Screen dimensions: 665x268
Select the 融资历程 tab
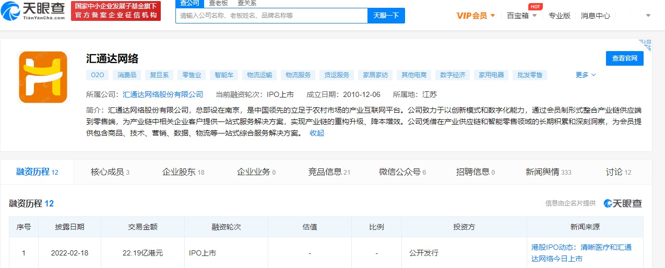pyautogui.click(x=37, y=172)
